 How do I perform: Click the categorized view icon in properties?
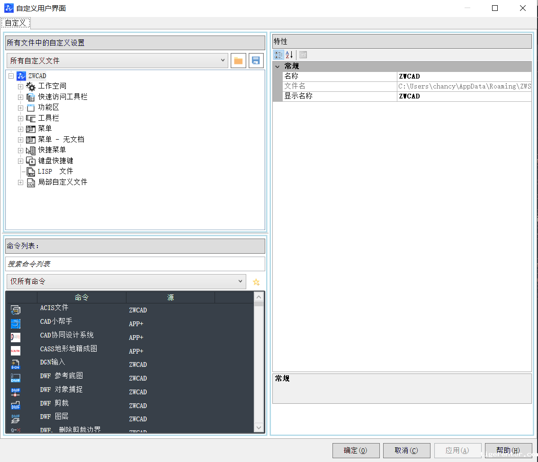(278, 55)
